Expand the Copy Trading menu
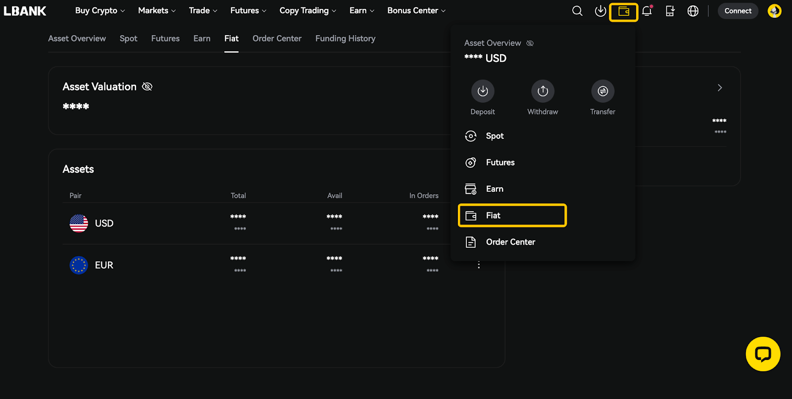This screenshot has width=792, height=399. tap(307, 10)
